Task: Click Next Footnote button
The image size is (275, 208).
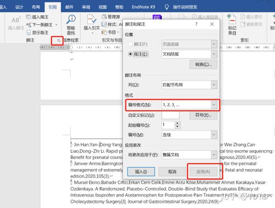Action: 39,25
